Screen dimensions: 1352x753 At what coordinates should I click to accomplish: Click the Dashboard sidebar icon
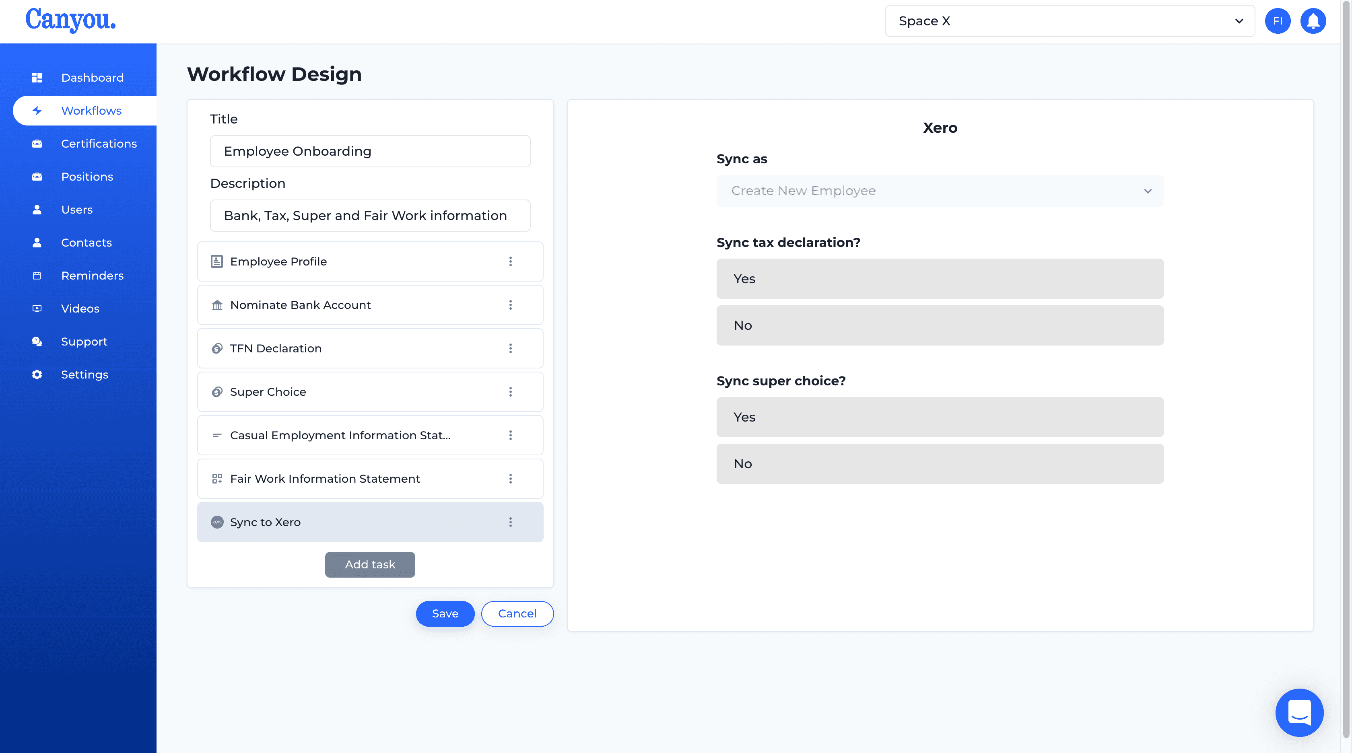point(37,77)
